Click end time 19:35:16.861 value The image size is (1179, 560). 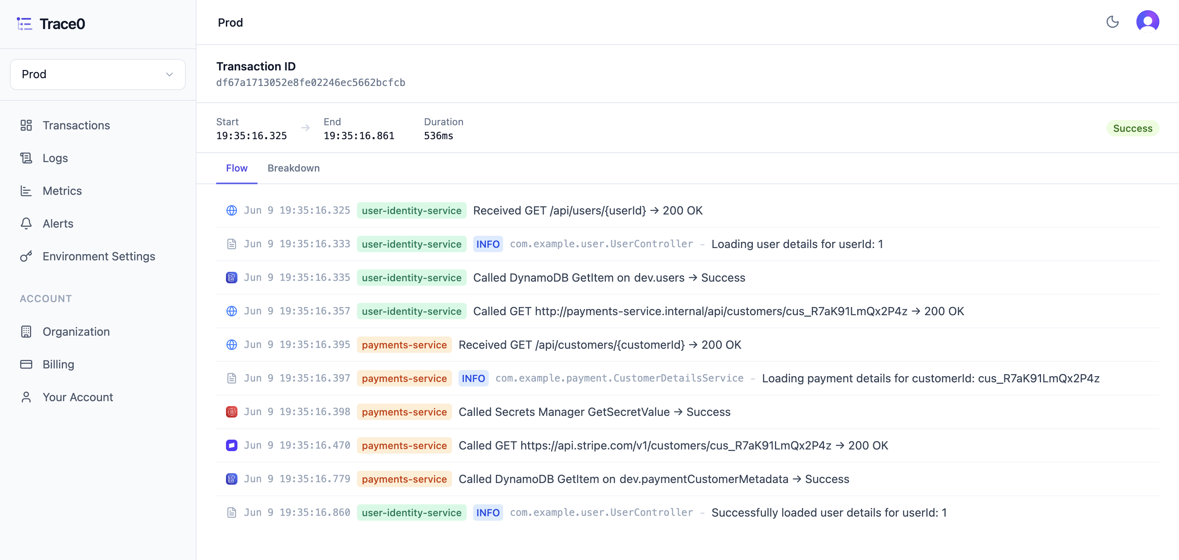click(359, 136)
